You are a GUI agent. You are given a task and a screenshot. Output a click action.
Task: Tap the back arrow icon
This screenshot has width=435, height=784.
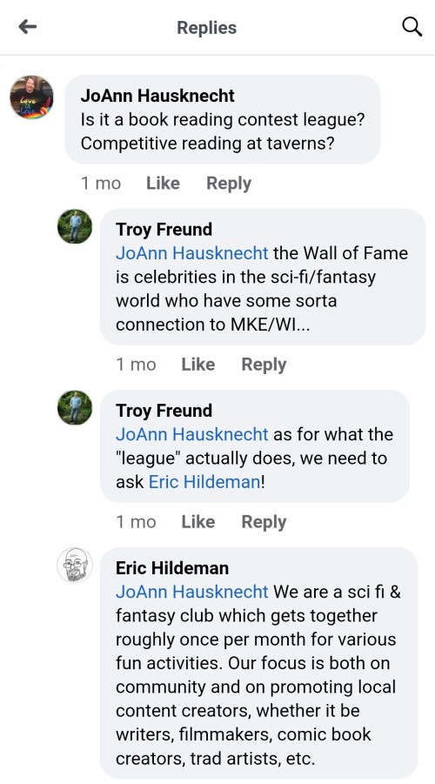(28, 26)
